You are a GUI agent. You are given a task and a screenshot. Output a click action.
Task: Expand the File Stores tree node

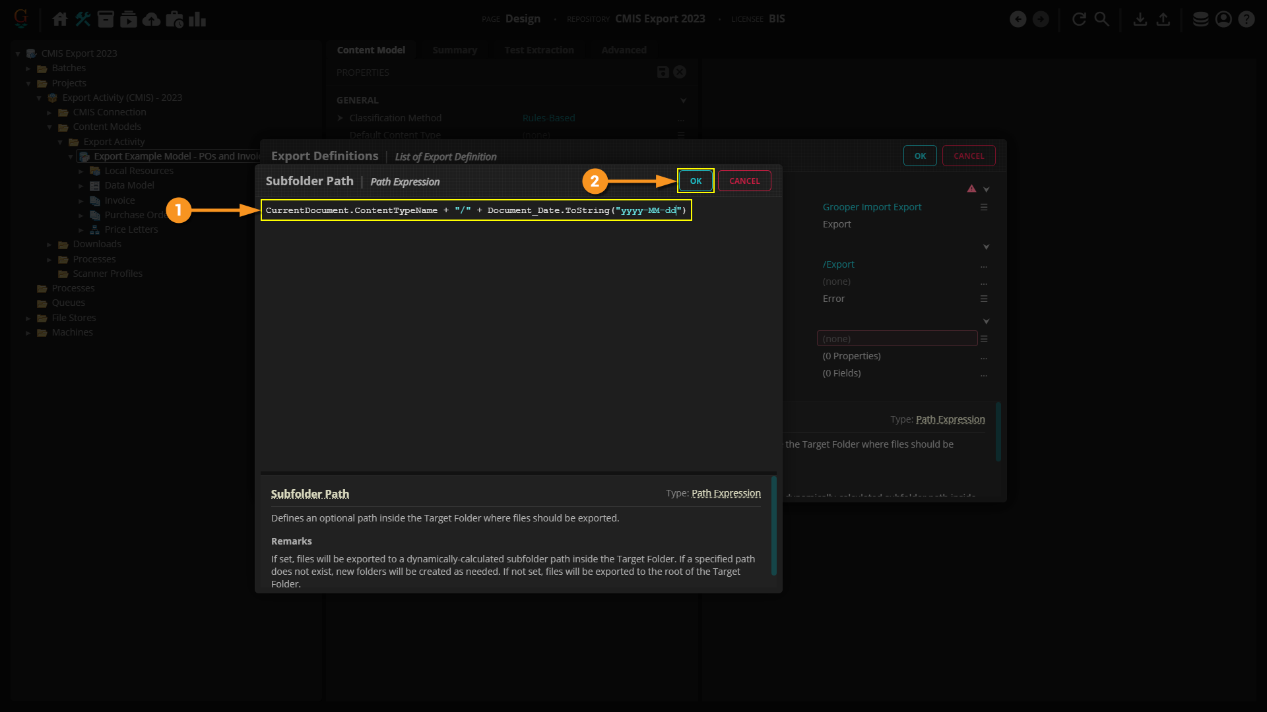coord(28,318)
